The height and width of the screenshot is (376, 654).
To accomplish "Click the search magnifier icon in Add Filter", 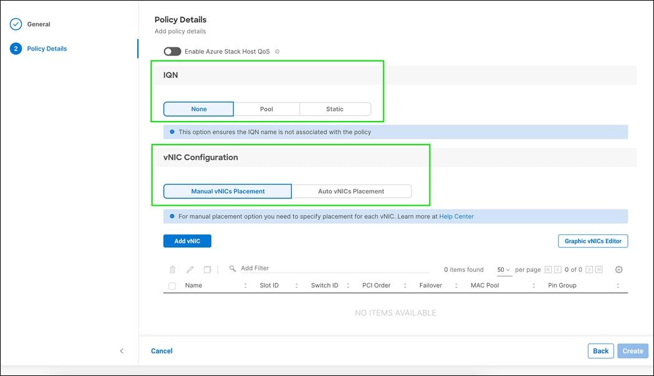I will tap(231, 268).
